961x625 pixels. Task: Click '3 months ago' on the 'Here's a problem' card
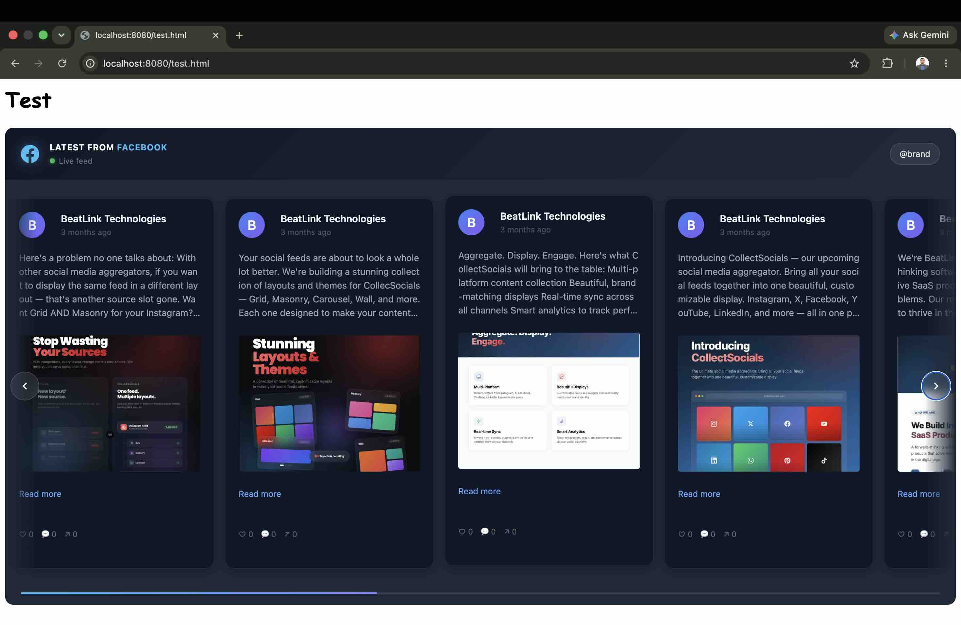coord(86,232)
